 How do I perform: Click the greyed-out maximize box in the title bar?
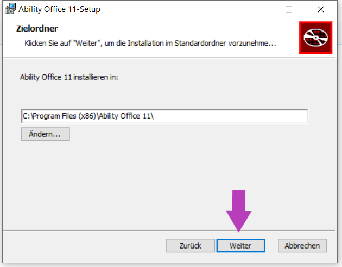pos(289,9)
